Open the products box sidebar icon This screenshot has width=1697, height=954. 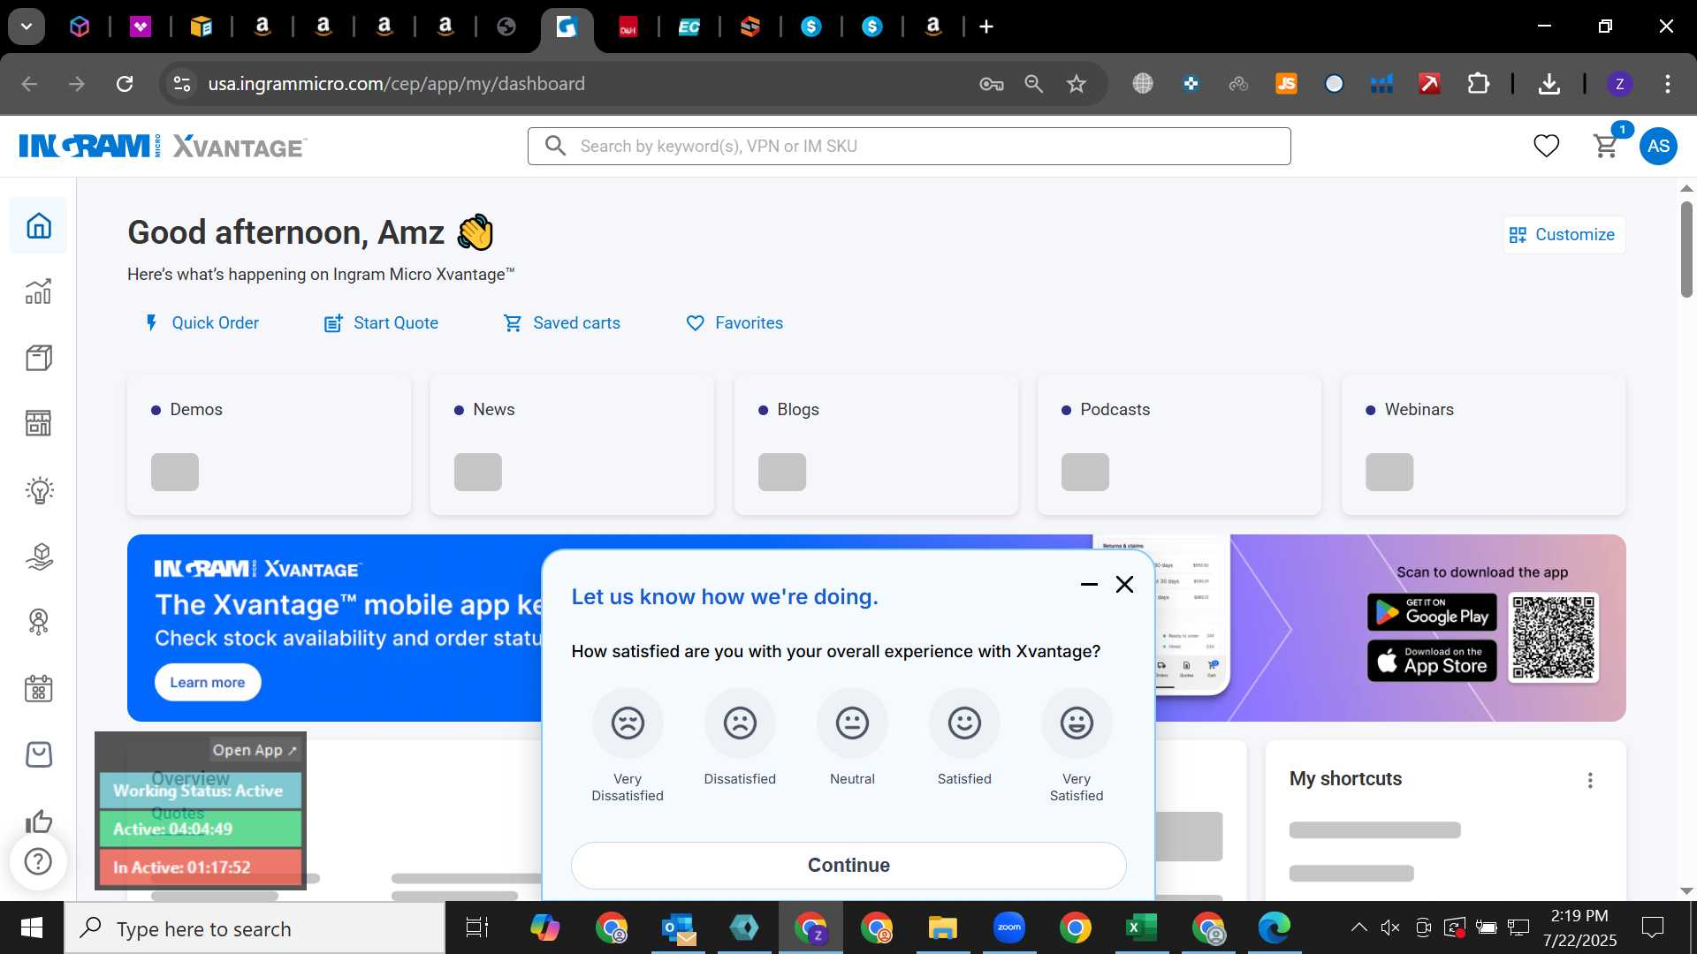pos(39,358)
